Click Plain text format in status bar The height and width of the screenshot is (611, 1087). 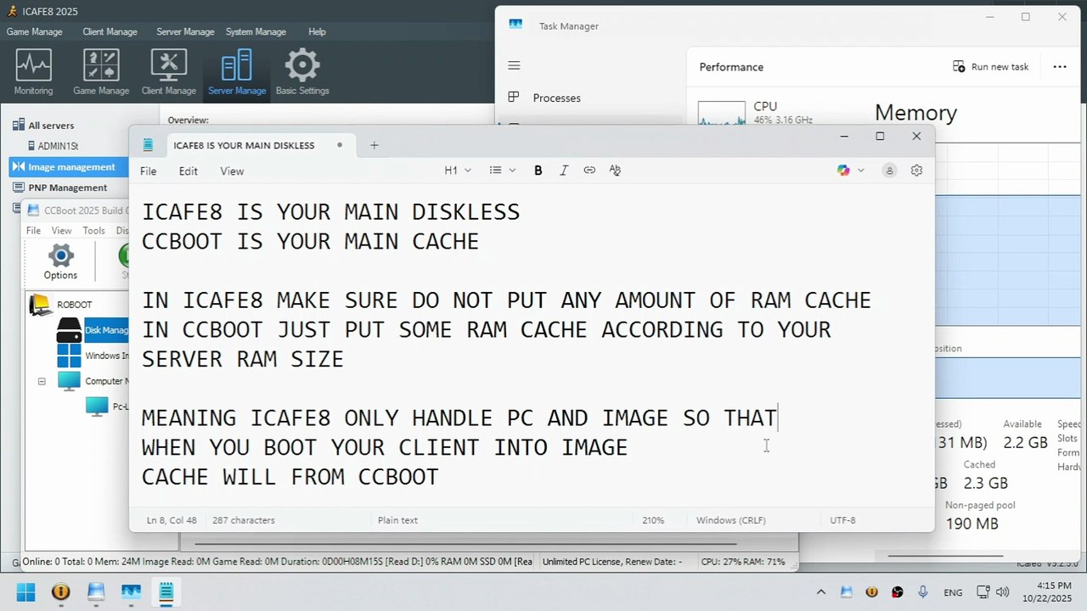(x=397, y=520)
